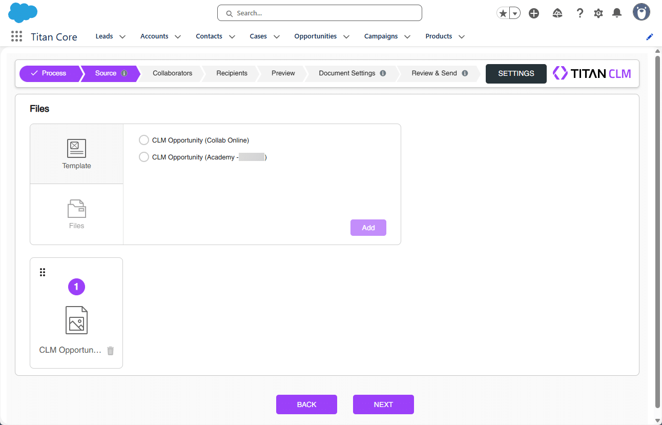
Task: Click the vertical page scrollbar
Action: coord(658,231)
